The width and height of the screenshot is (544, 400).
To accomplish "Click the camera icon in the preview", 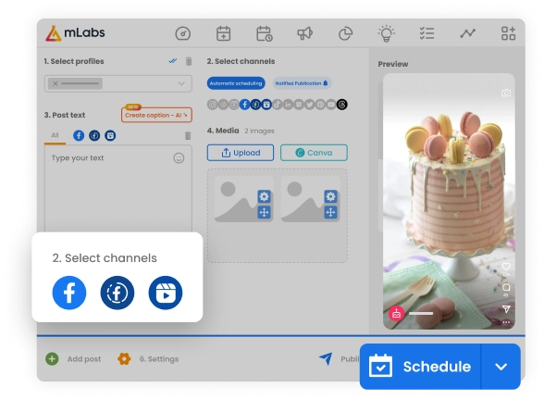I will point(506,93).
